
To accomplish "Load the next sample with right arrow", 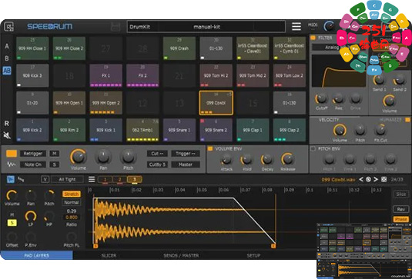I will coord(376,179).
